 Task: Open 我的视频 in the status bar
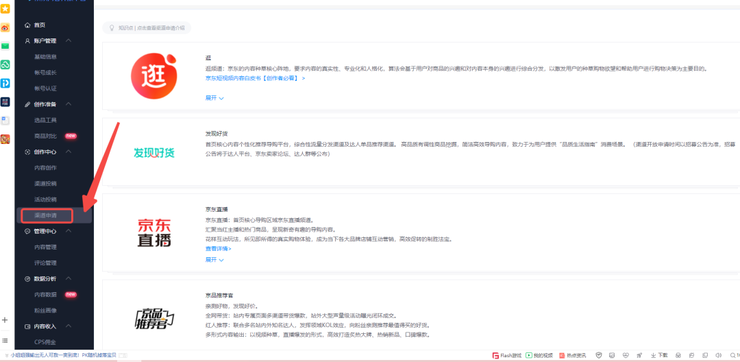point(539,355)
